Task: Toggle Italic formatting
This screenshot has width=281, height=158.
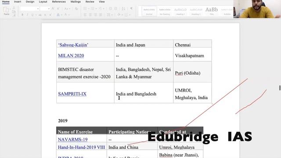Action: coord(27,15)
